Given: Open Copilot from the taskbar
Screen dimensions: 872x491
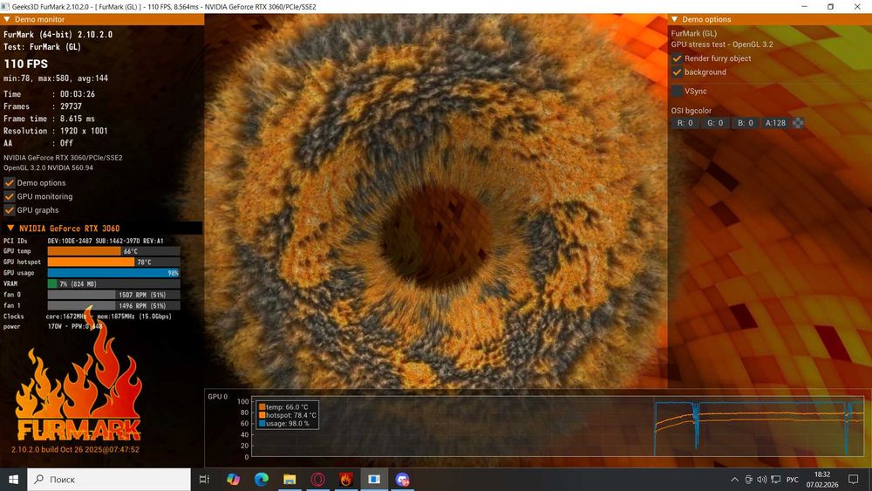Looking at the screenshot, I should point(233,480).
